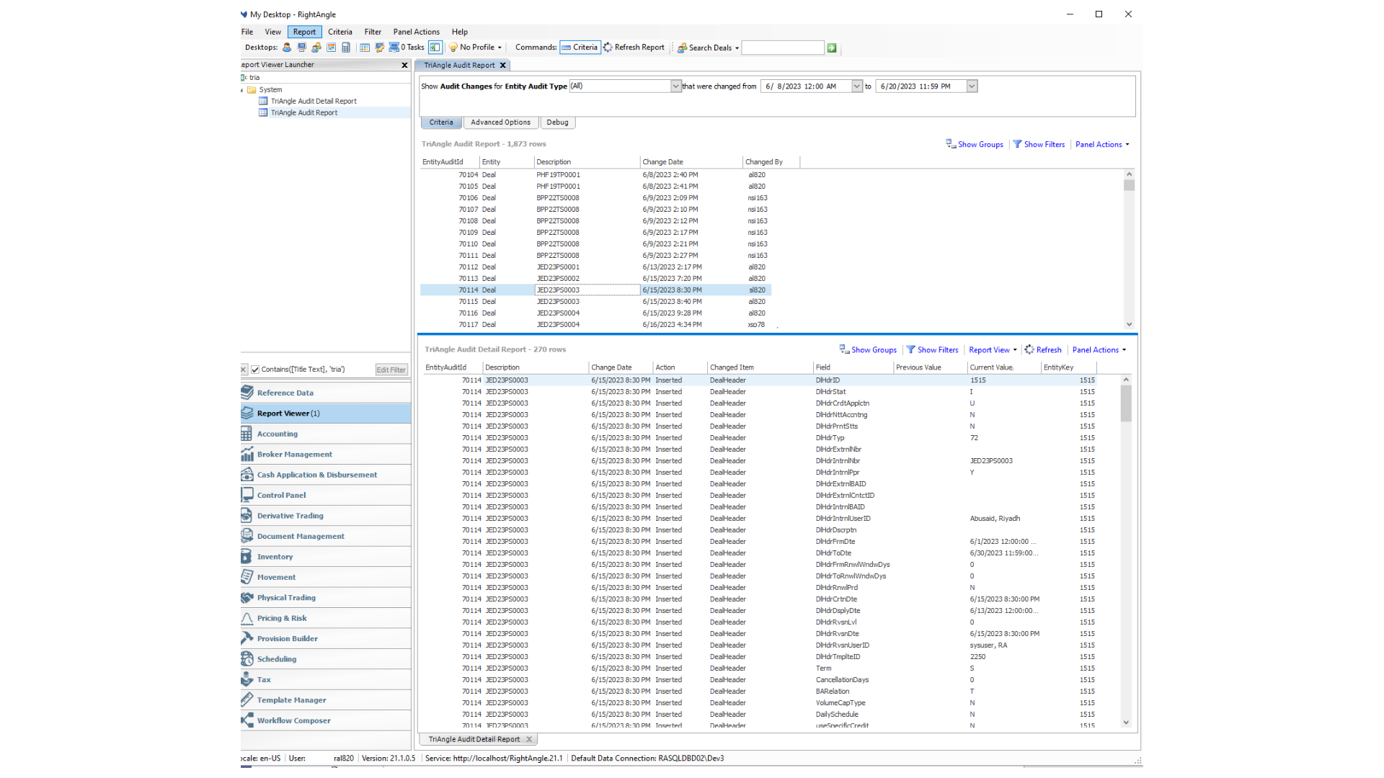Select TriAngle Audit Detail Report tree item
The width and height of the screenshot is (1384, 778).
314,102
